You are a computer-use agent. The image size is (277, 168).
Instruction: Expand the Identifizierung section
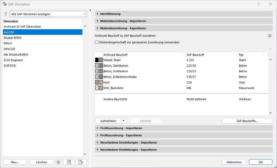point(184,14)
